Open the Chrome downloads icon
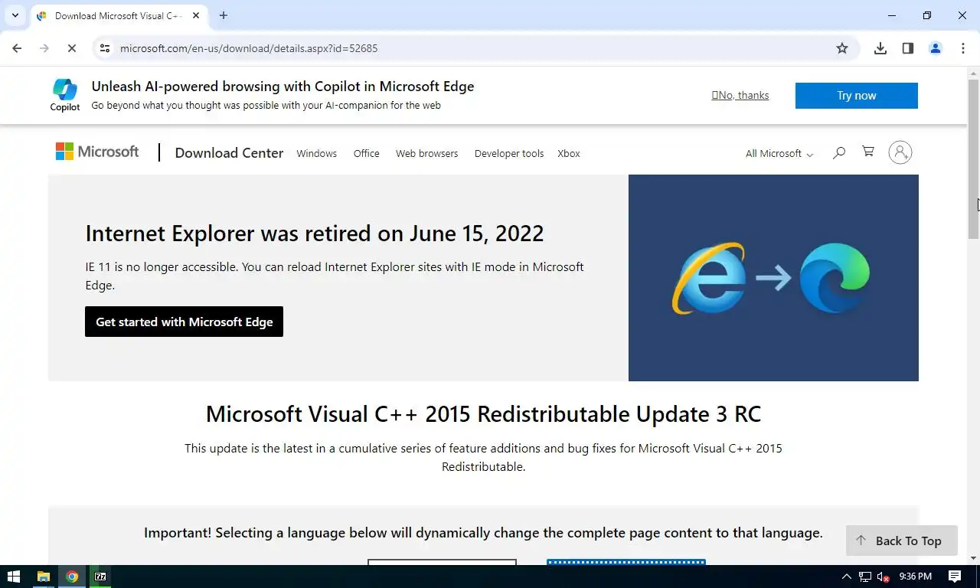980x588 pixels. (880, 48)
